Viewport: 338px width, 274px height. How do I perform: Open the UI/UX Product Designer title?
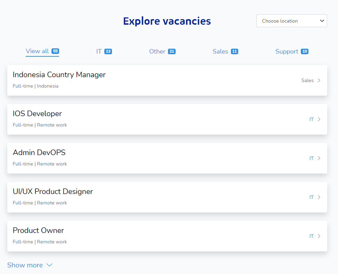[x=53, y=192]
